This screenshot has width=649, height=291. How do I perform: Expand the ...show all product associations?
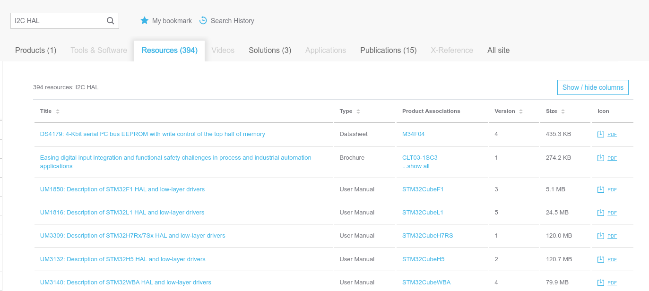(415, 166)
